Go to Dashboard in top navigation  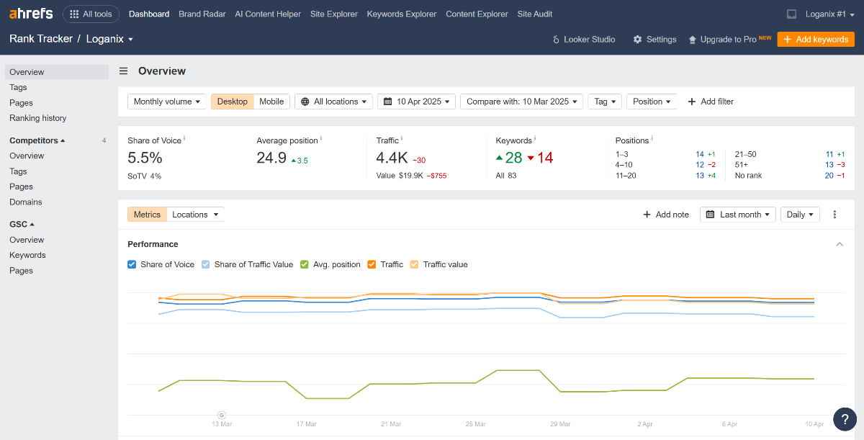coord(149,14)
